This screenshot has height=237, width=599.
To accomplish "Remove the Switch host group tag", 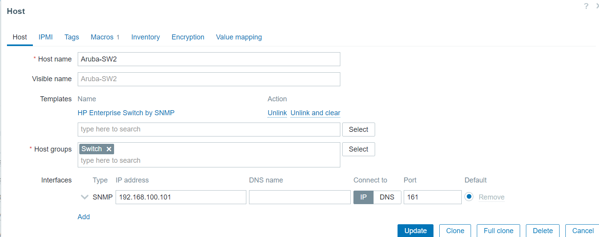I will [109, 149].
